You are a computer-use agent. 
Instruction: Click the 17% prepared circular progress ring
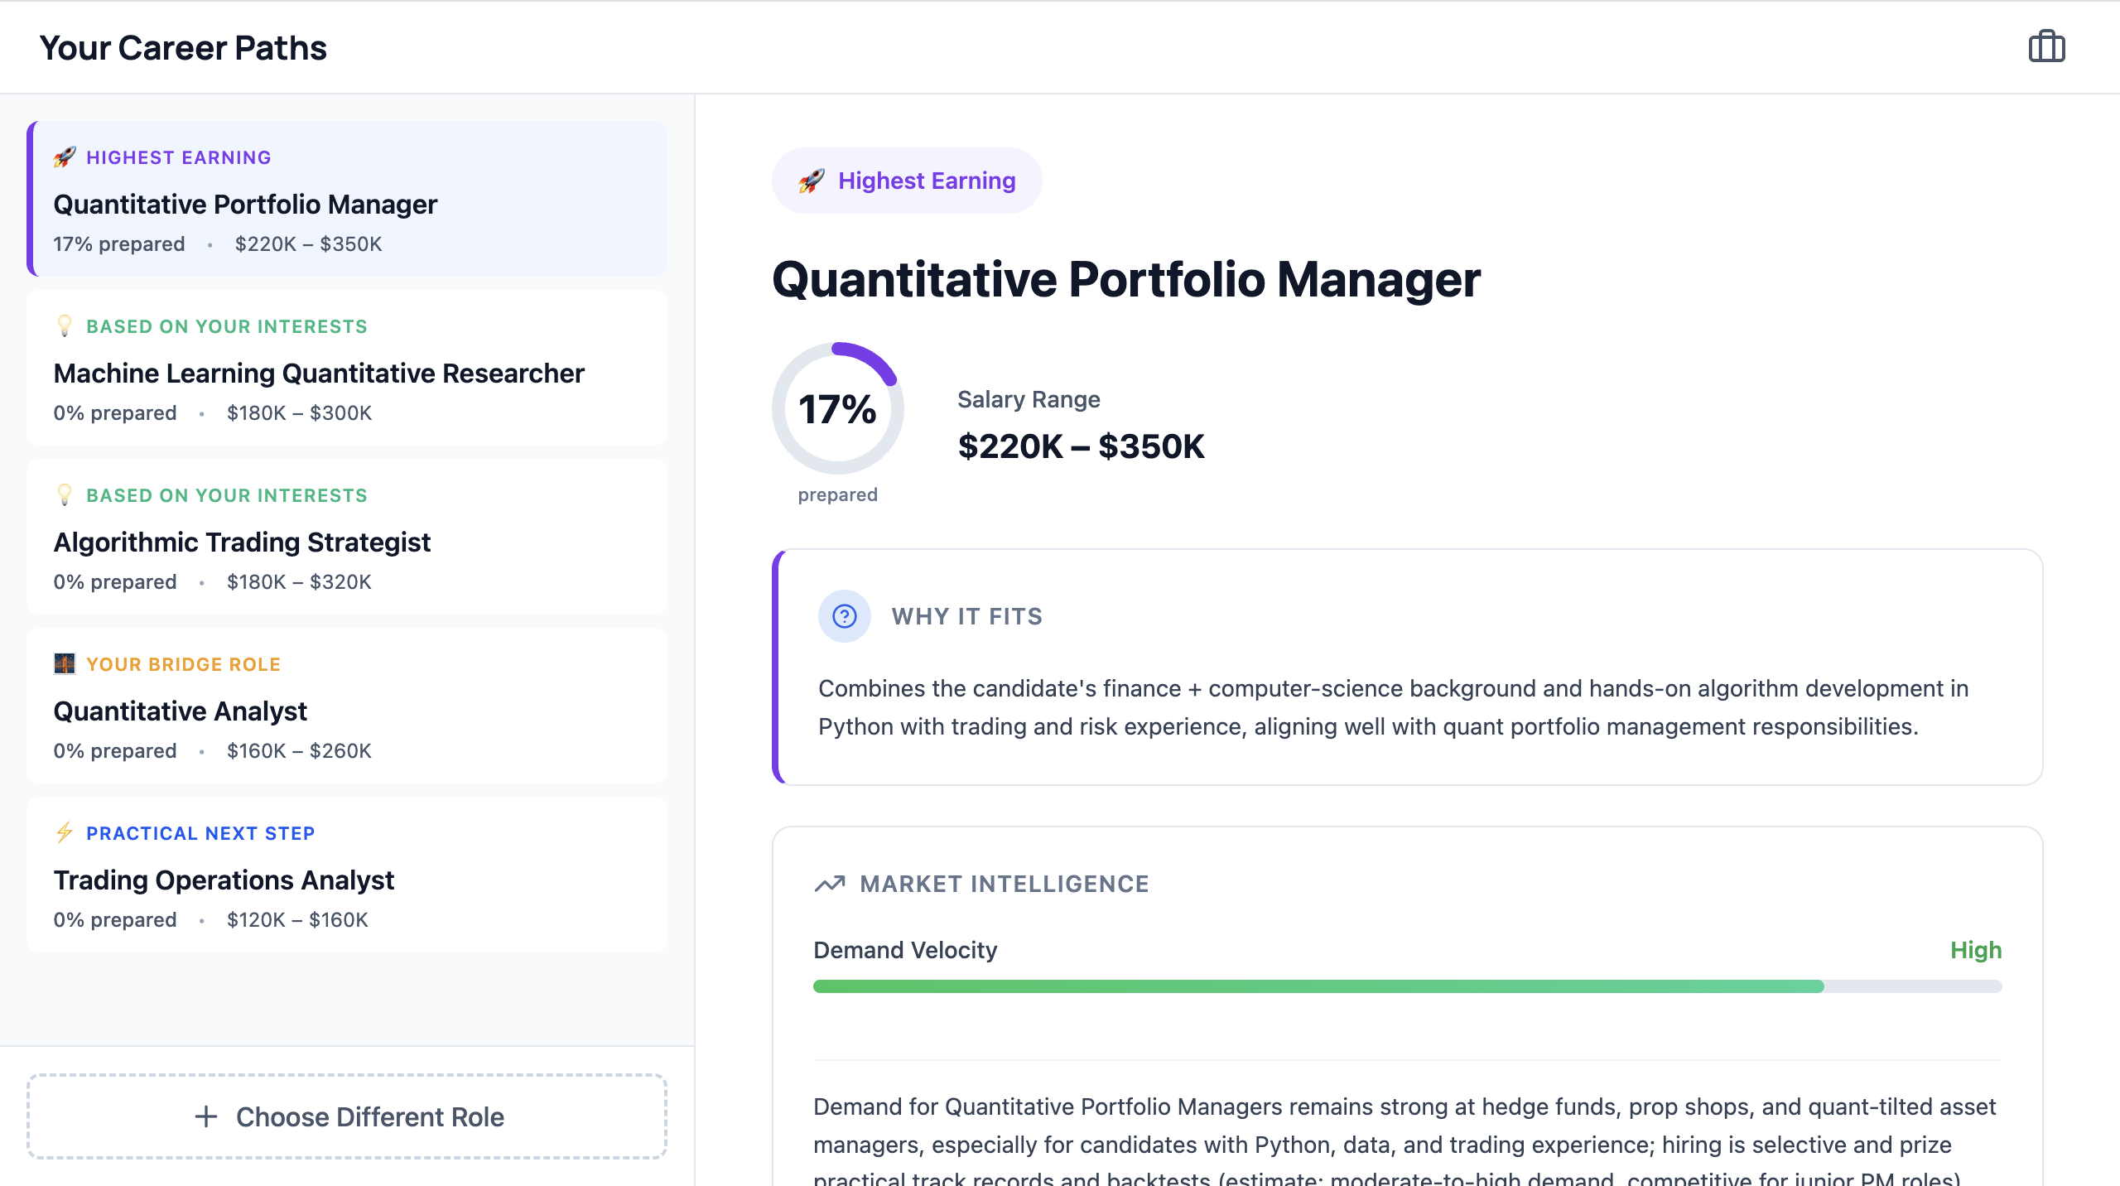click(837, 408)
